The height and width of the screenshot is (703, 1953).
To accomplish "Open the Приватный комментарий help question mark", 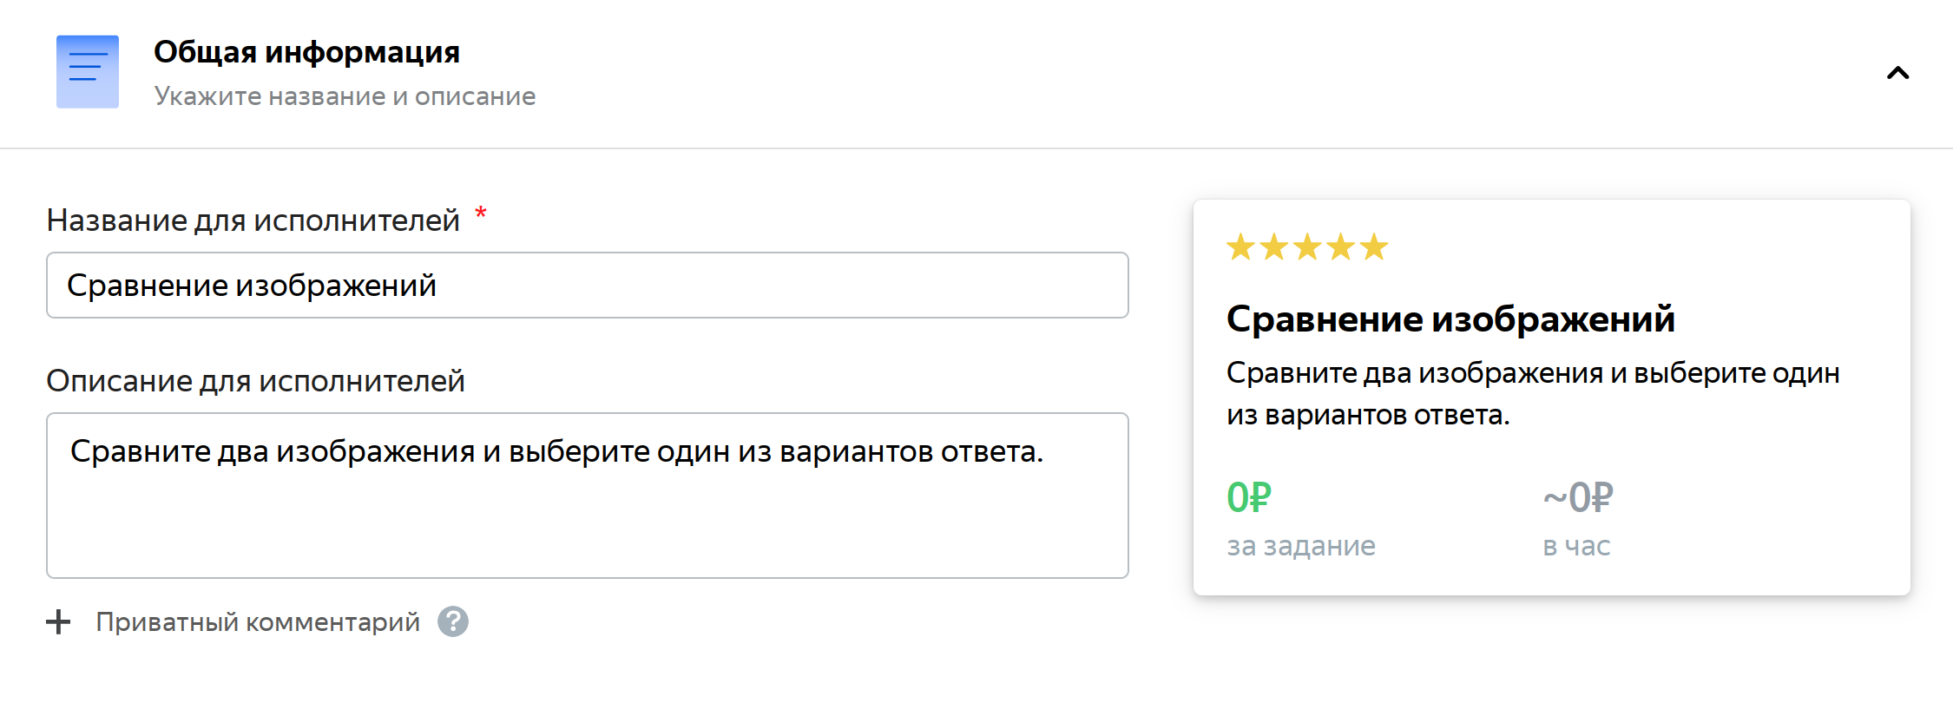I will pyautogui.click(x=453, y=621).
